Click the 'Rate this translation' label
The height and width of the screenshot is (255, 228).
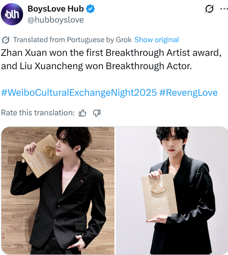click(38, 113)
